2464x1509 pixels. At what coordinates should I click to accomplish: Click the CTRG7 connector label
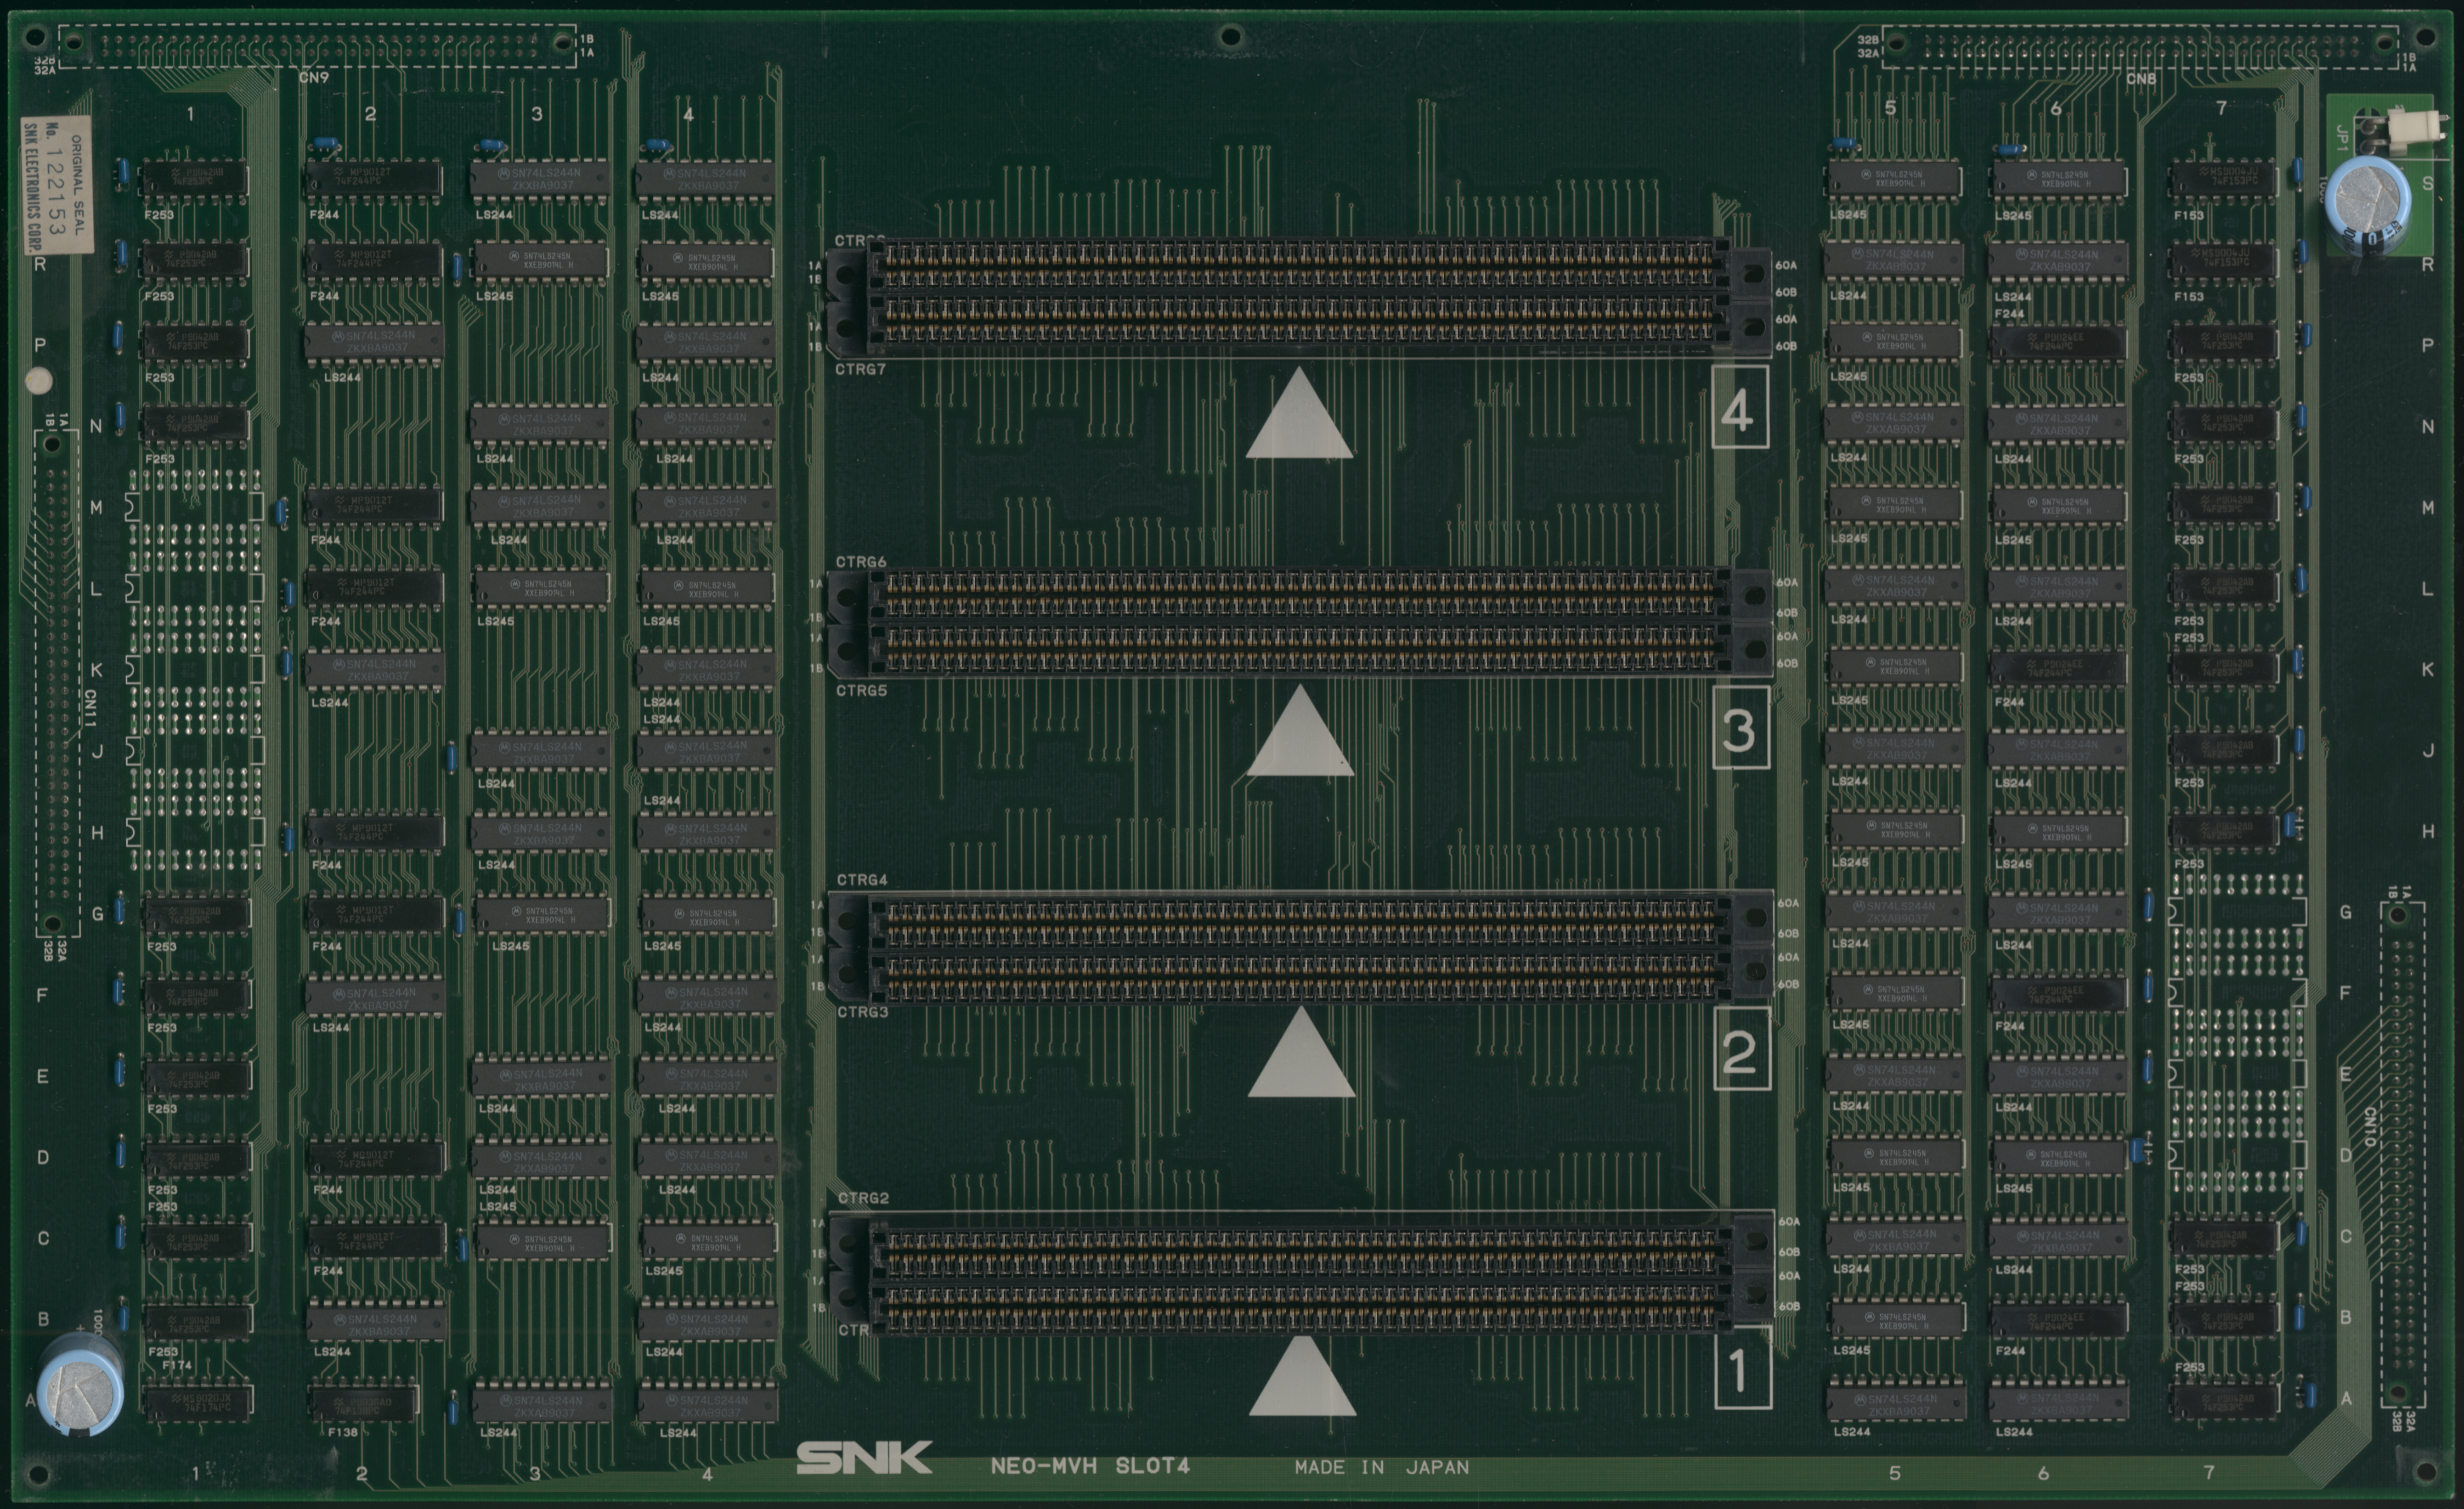pos(861,369)
